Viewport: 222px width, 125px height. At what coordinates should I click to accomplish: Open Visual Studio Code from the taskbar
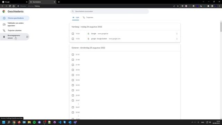60,122
